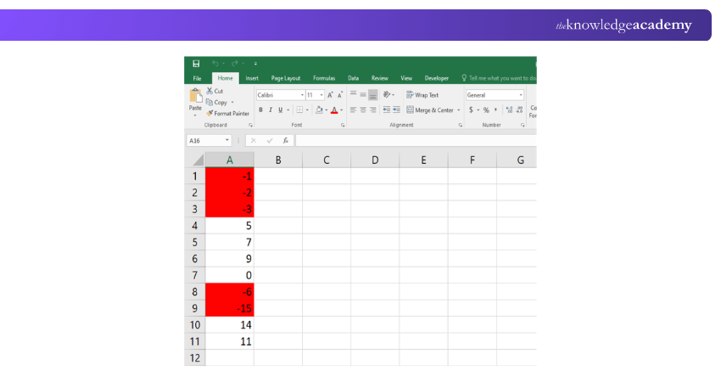Click the Redo arrow icon

pos(234,64)
